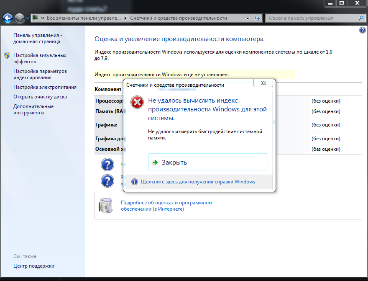Image resolution: width=368 pixels, height=281 pixels.
Task: Click the green arrow on 'Закрыть' button
Action: (x=155, y=162)
